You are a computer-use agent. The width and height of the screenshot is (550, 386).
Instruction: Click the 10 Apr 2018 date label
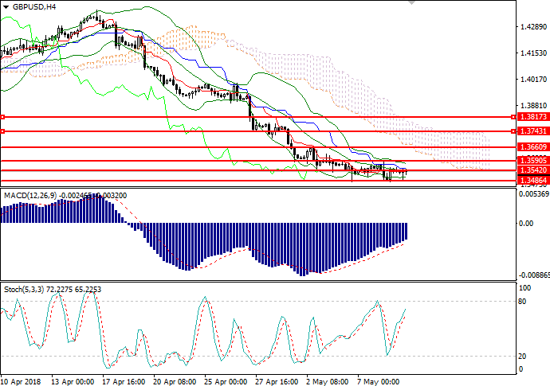click(x=21, y=380)
